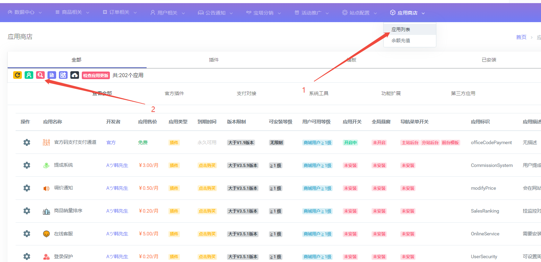Open the 首页 breadcrumb link
Viewport: 541px width, 262px height.
click(521, 37)
